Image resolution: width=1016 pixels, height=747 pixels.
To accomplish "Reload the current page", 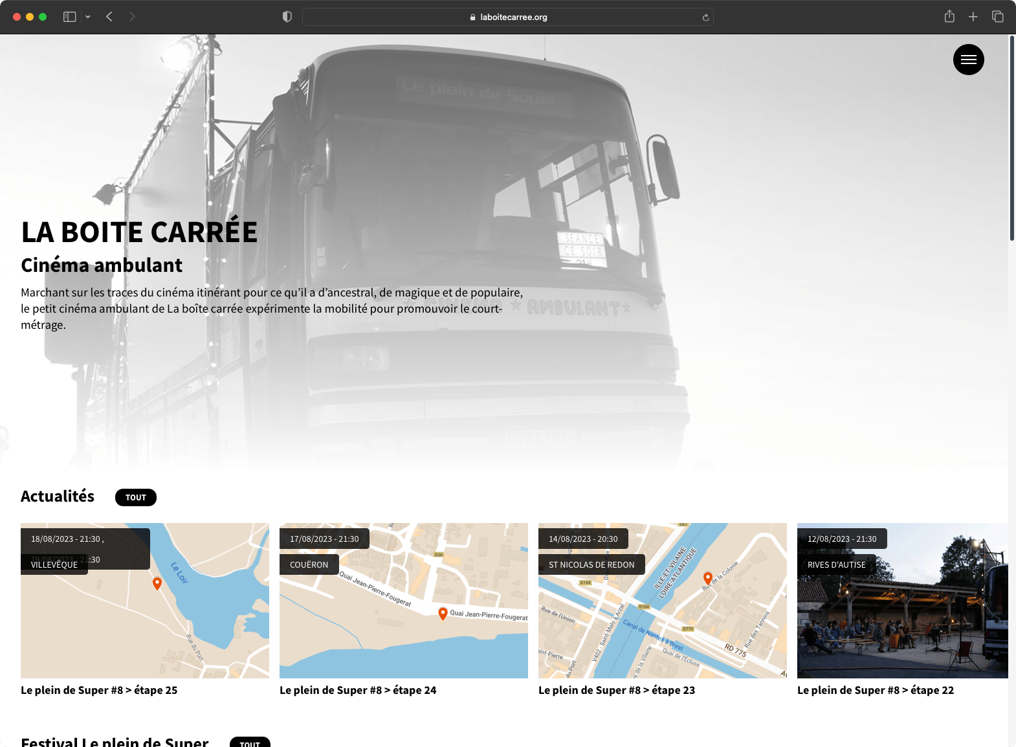I will pyautogui.click(x=705, y=17).
